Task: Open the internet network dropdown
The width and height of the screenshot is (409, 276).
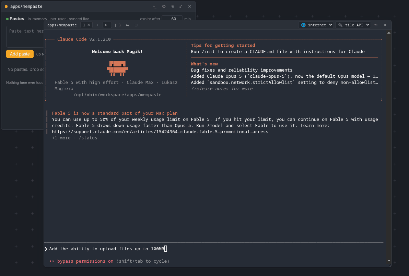Action: 316,25
